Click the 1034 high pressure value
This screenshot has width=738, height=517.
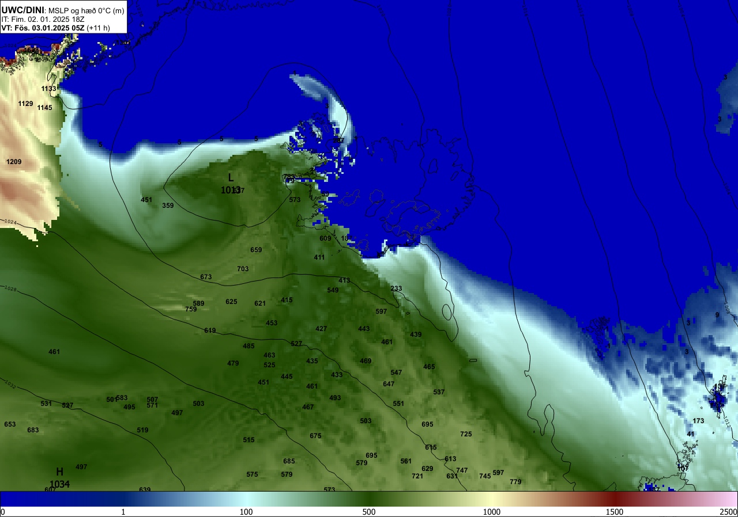59,484
